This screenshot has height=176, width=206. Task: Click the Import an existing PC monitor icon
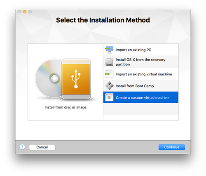109,50
